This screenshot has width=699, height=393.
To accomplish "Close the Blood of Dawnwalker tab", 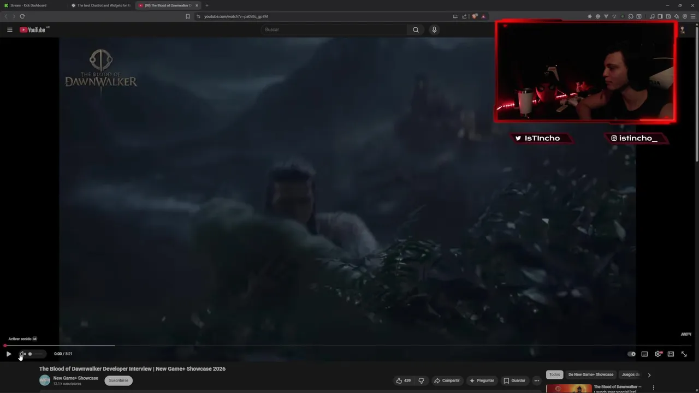I will (x=197, y=5).
